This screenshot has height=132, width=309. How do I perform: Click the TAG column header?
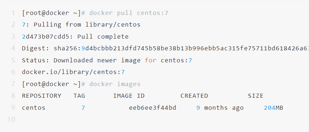[79, 96]
